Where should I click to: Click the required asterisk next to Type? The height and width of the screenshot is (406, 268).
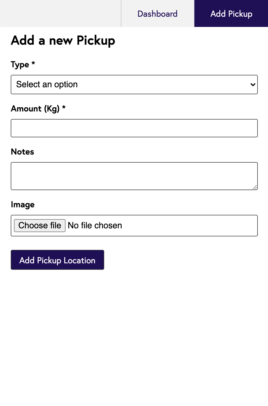point(33,63)
